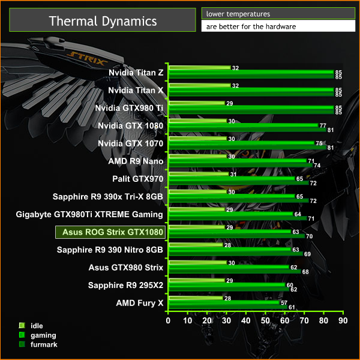
Task: Click AMD Fury X furmark bar
Action: pos(228,307)
